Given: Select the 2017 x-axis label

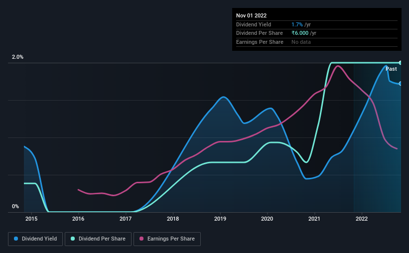Looking at the screenshot, I should [126, 219].
